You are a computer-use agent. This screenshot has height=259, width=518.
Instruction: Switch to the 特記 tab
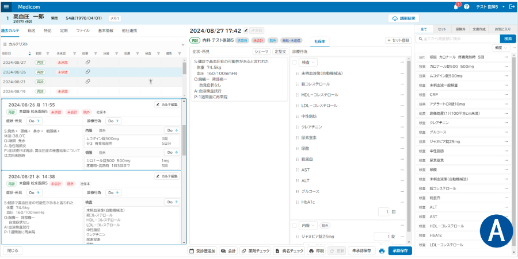48,30
